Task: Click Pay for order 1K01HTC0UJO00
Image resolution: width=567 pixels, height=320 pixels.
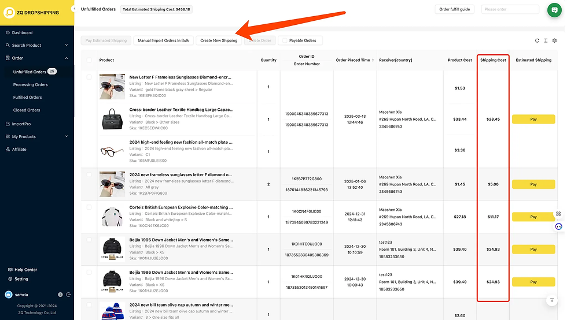Action: tap(533, 249)
